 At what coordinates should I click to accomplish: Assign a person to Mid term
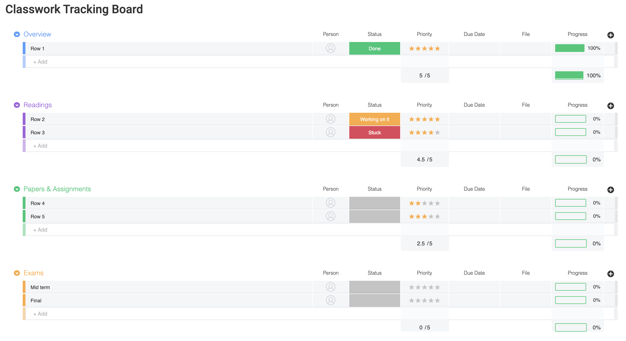click(x=331, y=287)
